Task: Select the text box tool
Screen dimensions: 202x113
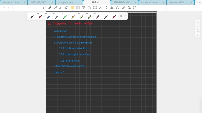Action: click(84, 8)
